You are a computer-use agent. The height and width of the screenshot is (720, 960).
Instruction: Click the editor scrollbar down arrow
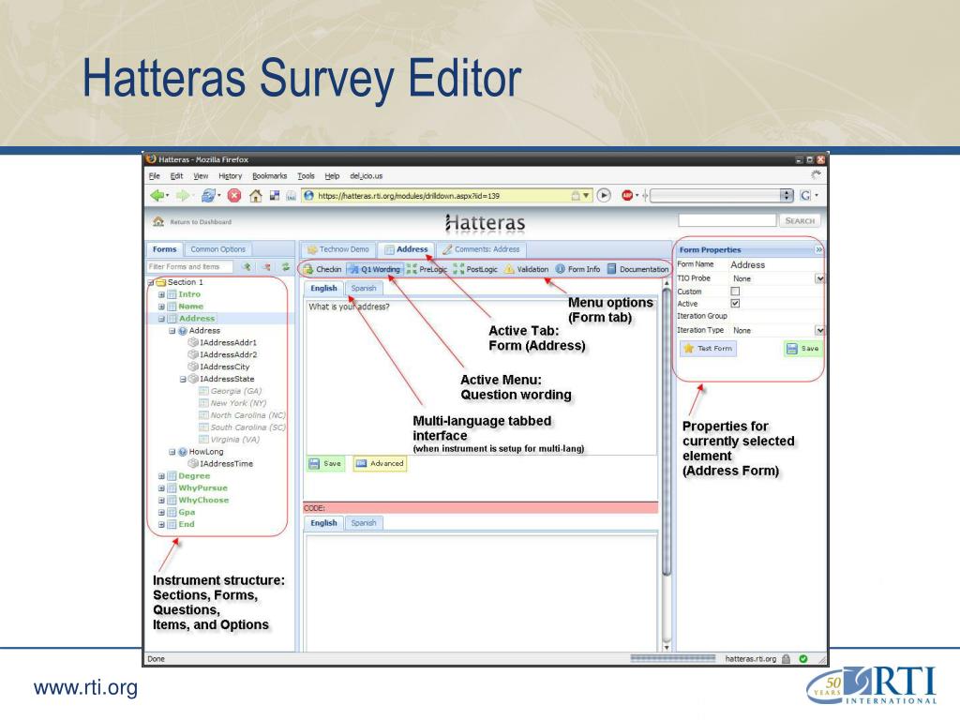[667, 647]
